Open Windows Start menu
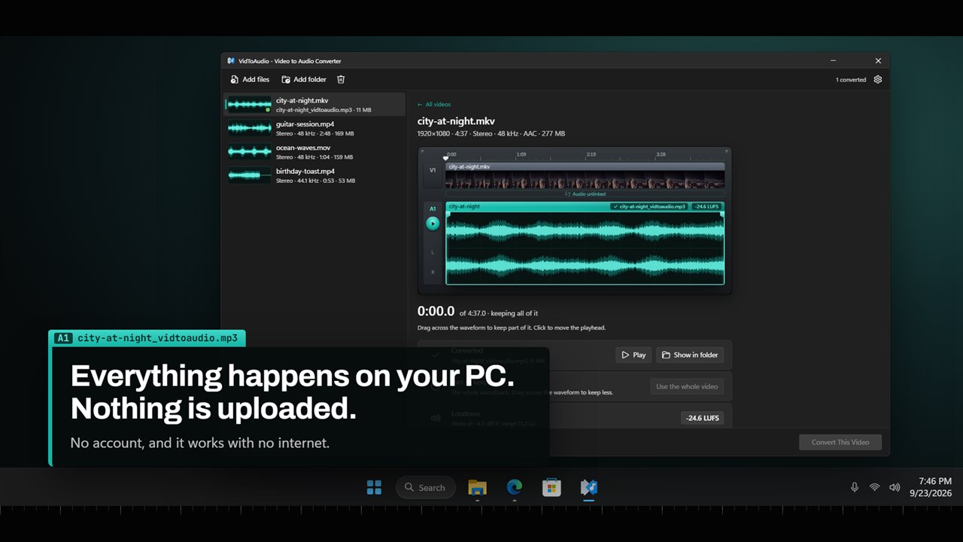 [374, 488]
